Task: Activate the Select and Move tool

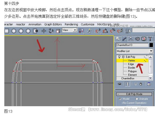Action: point(44,31)
